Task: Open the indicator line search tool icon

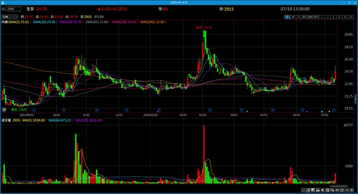Action: pos(308,190)
